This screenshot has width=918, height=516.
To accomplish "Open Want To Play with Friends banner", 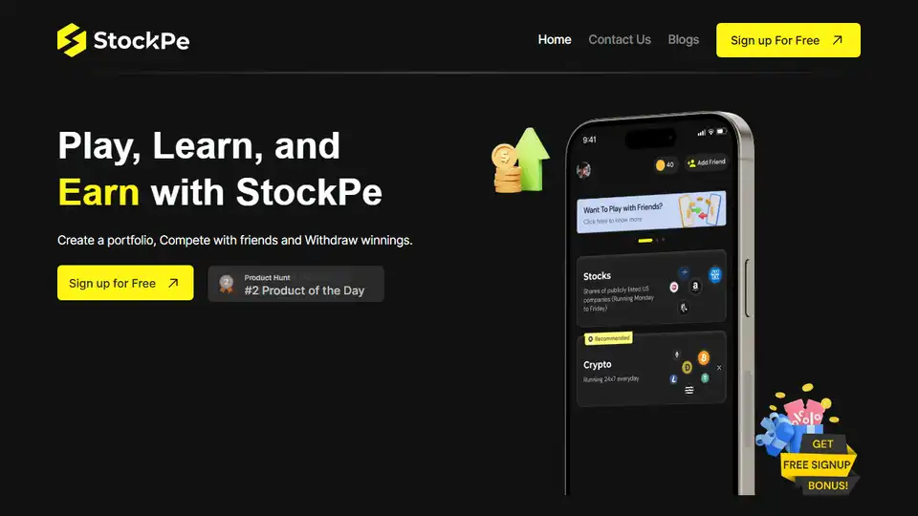I will tap(651, 212).
